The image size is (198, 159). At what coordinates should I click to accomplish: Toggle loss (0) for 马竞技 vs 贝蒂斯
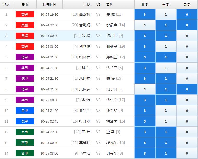point(187,153)
